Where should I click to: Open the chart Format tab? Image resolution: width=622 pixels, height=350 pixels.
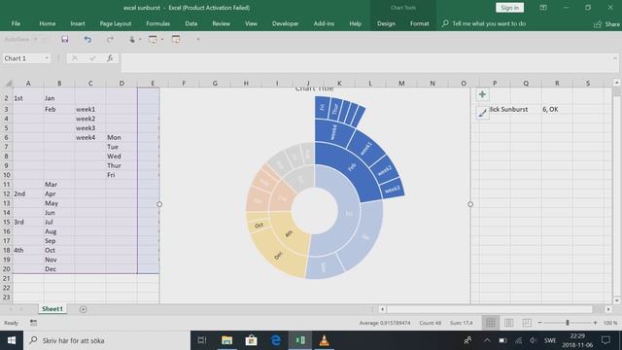point(419,23)
